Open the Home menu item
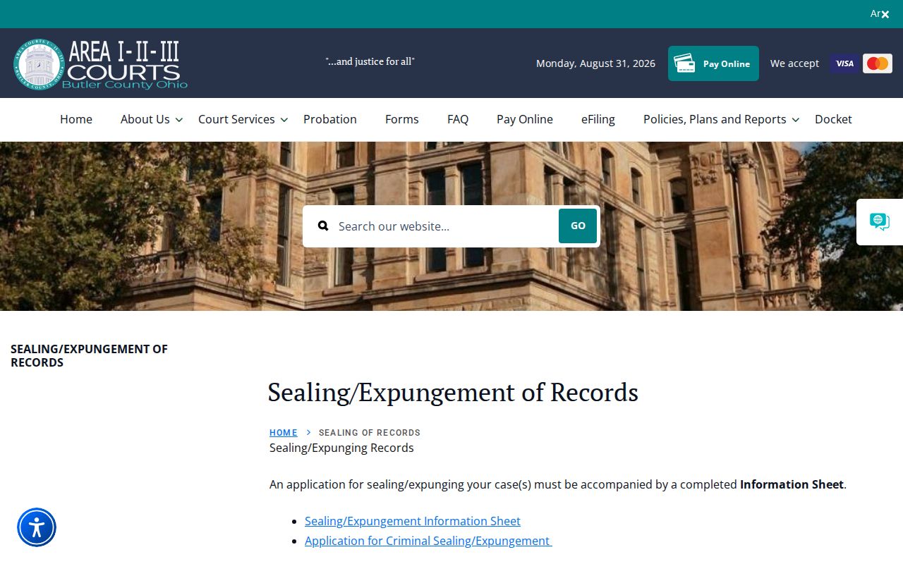Screen dimensions: 903x564 (76, 119)
